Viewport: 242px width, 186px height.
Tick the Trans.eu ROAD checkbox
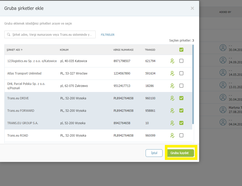181,135
